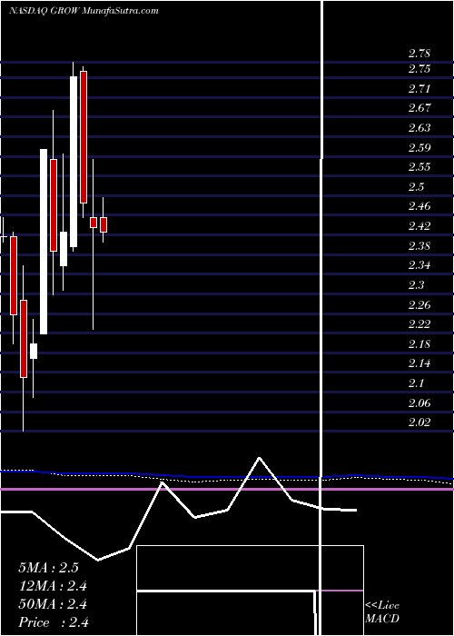Click the <<Live MACD label
454x636 pixels.
[382, 612]
